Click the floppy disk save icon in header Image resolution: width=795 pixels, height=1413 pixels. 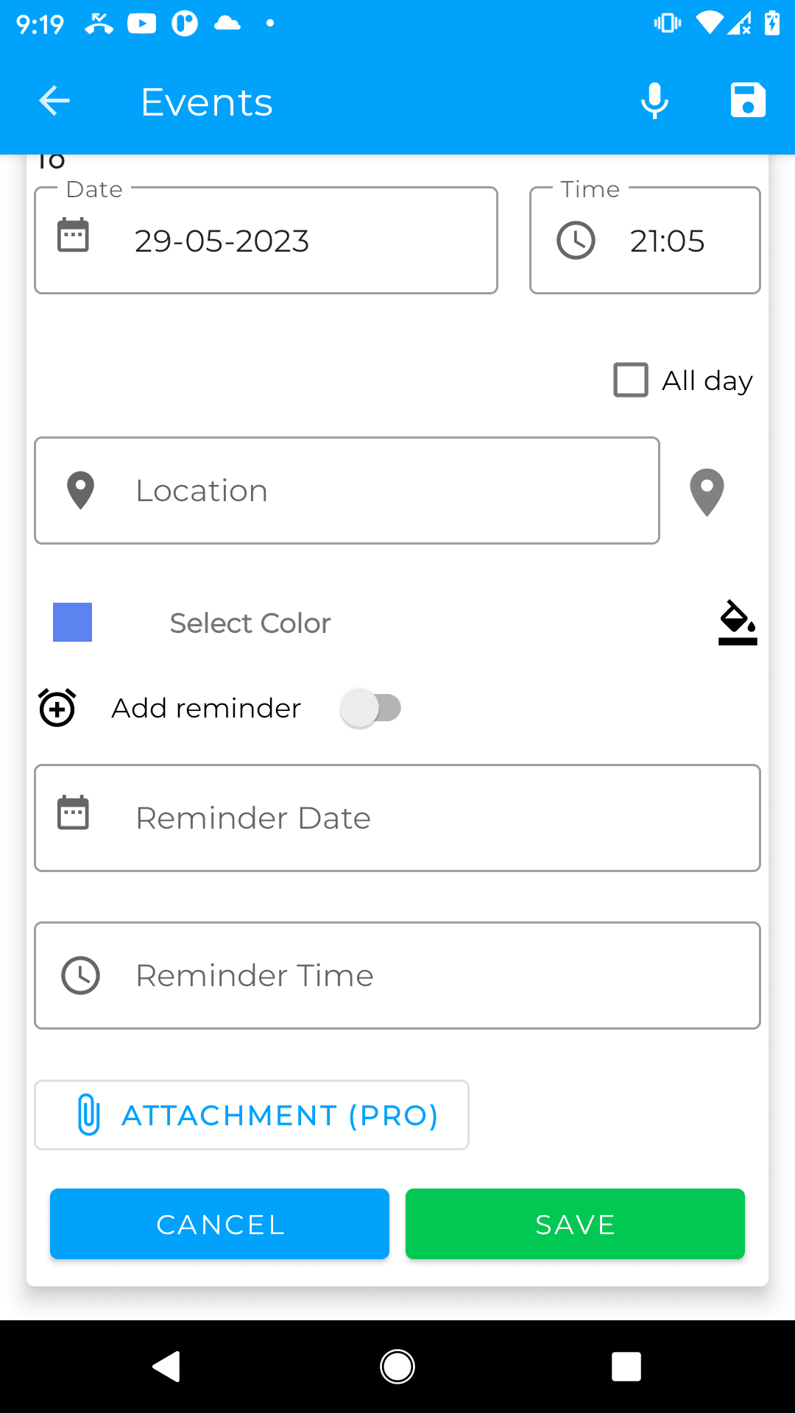click(748, 100)
